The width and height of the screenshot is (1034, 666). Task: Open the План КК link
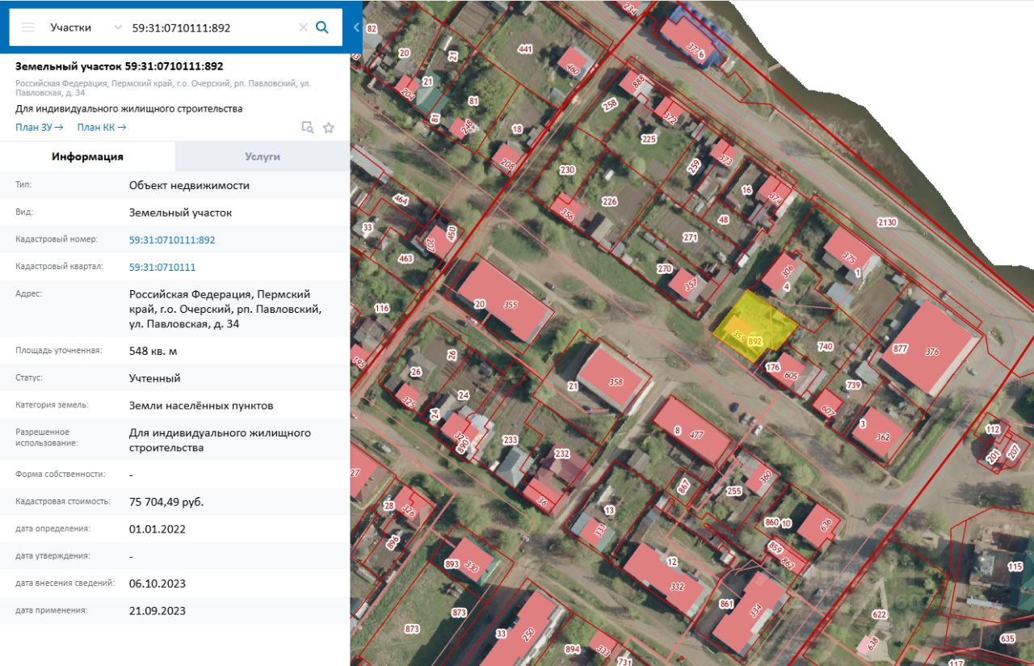pyautogui.click(x=102, y=128)
